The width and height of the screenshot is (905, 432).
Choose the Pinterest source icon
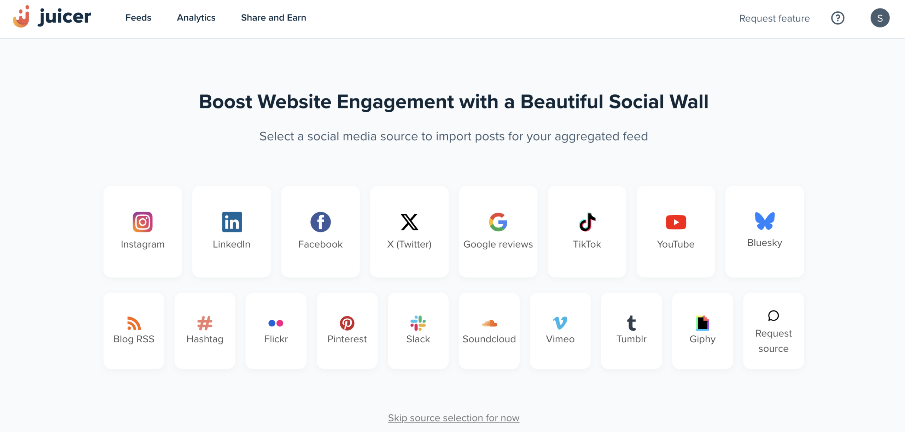(x=347, y=323)
